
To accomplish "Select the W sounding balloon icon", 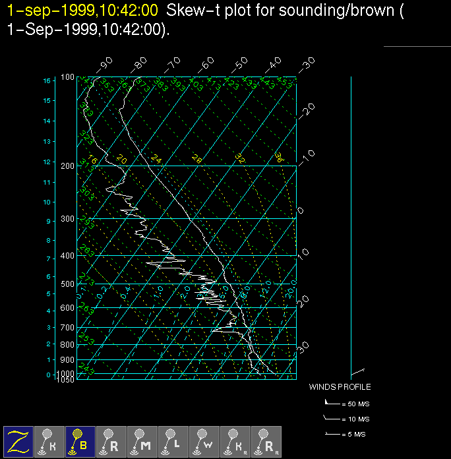I will (204, 441).
